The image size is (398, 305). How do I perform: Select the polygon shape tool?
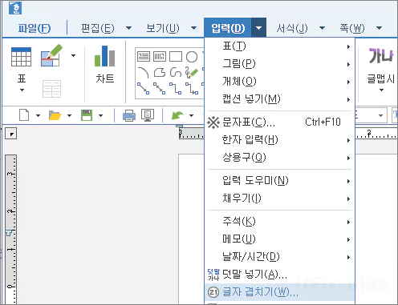pos(160,72)
